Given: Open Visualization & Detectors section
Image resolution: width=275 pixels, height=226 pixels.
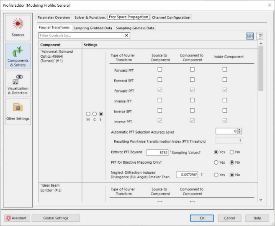Looking at the screenshot, I should 18,84.
